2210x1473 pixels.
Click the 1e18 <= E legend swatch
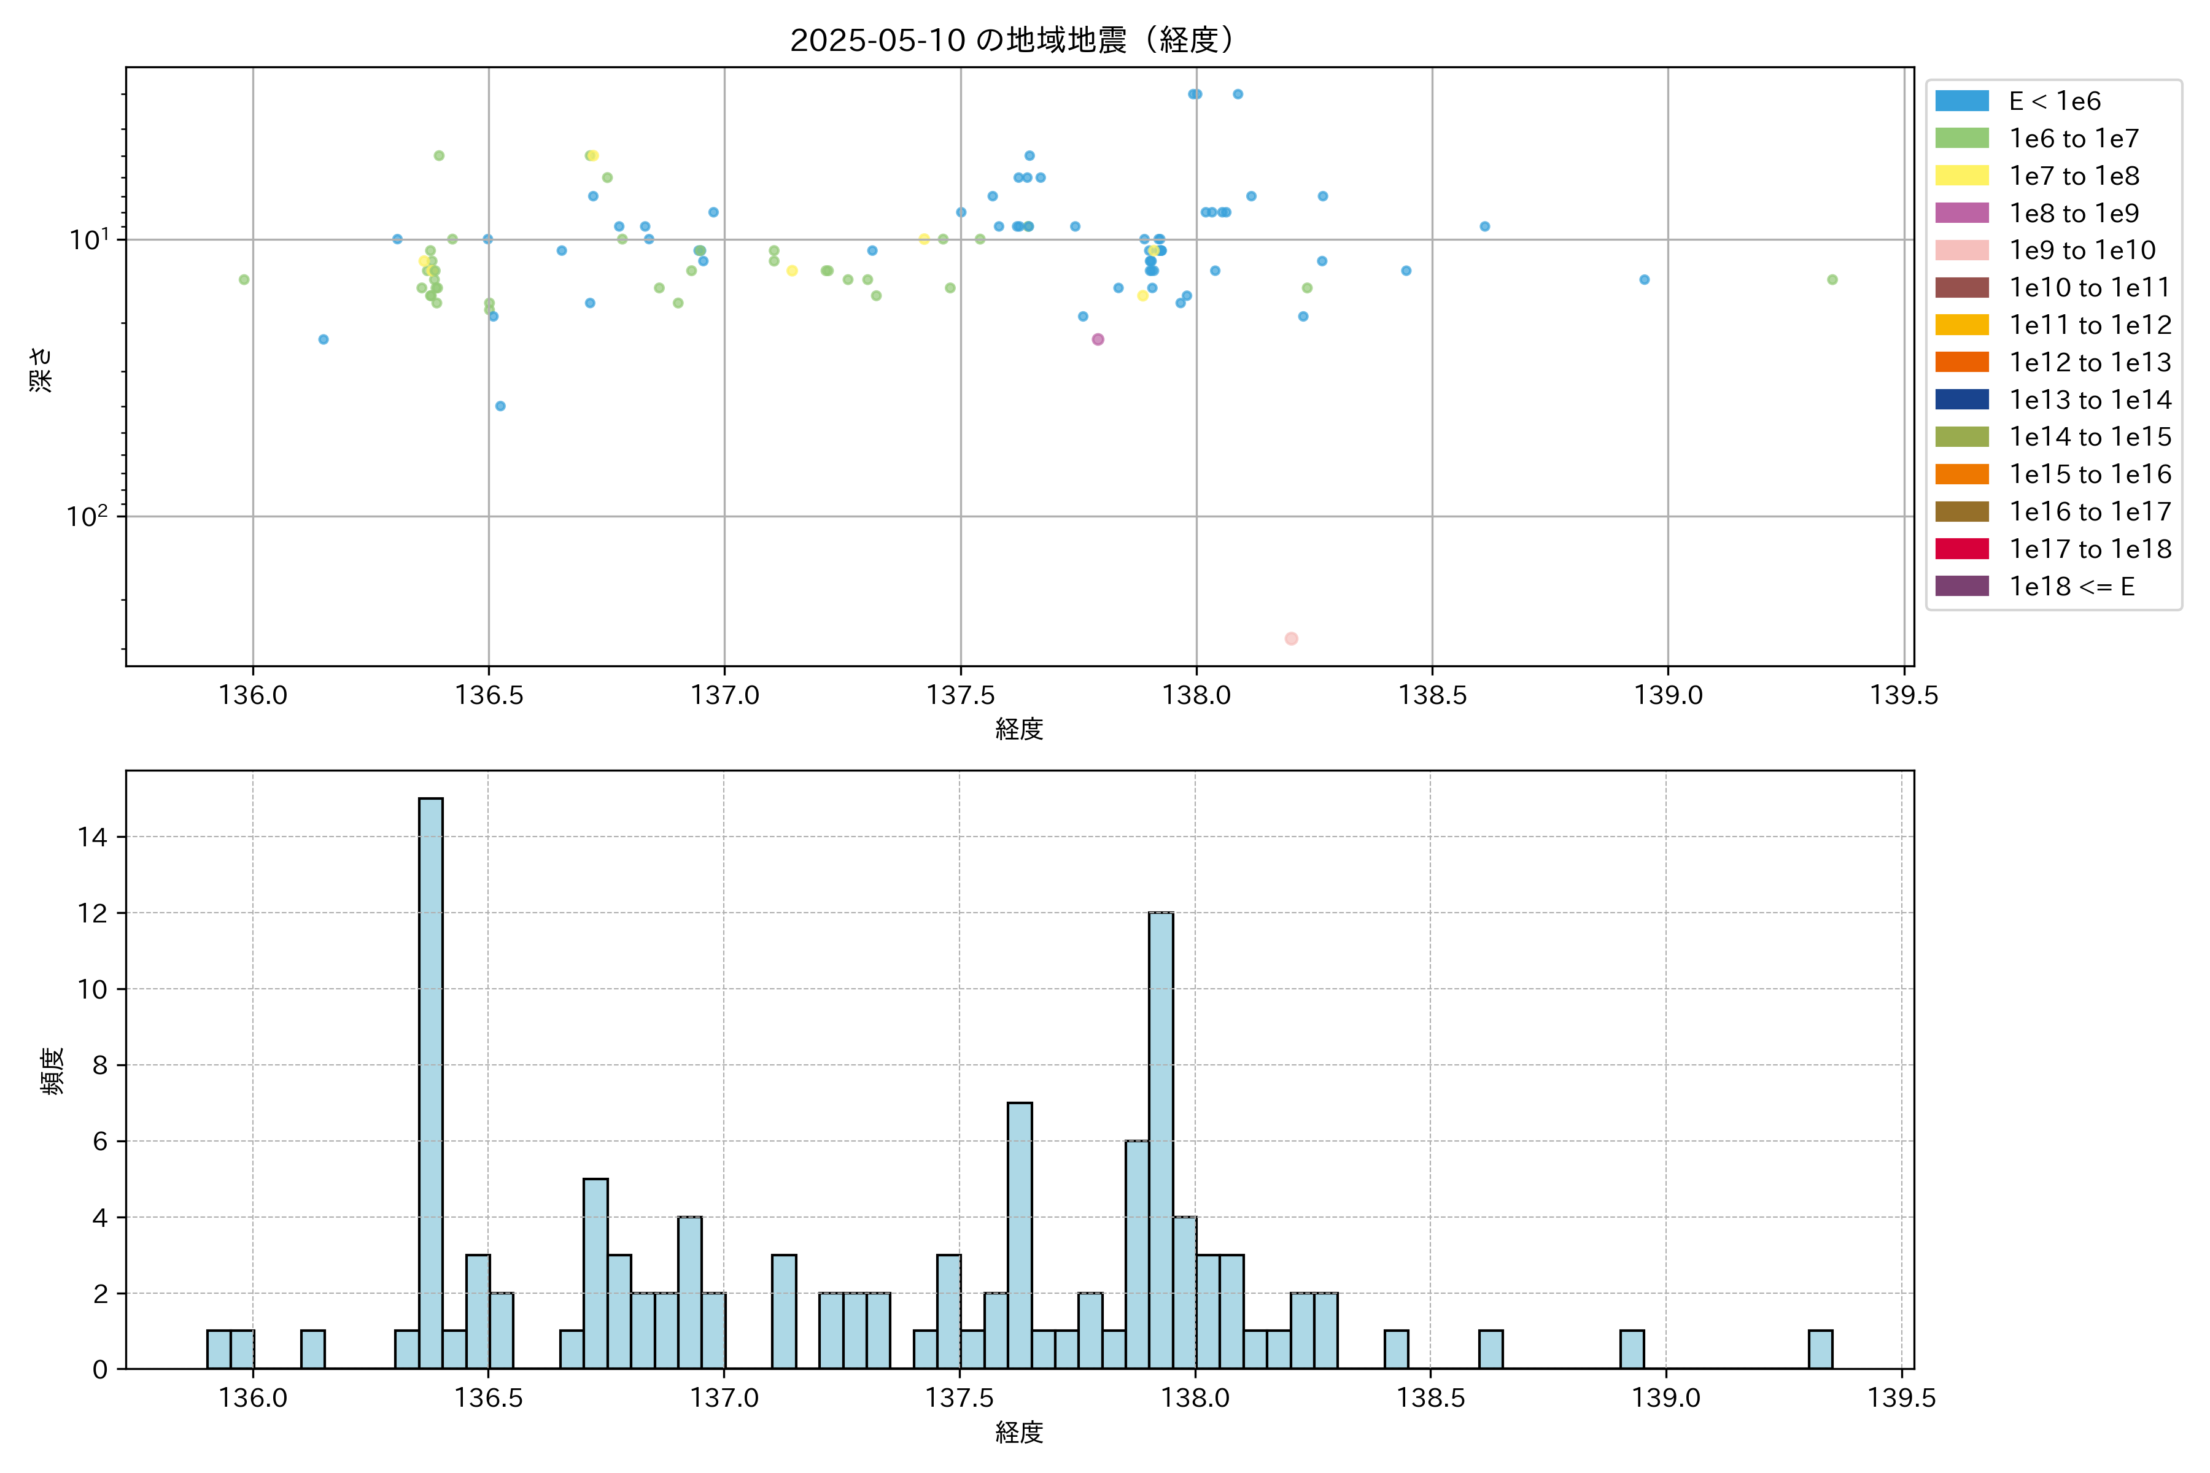[1962, 586]
